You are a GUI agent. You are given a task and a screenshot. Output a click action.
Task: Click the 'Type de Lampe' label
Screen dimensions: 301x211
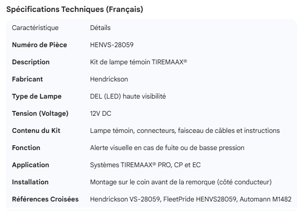click(37, 96)
